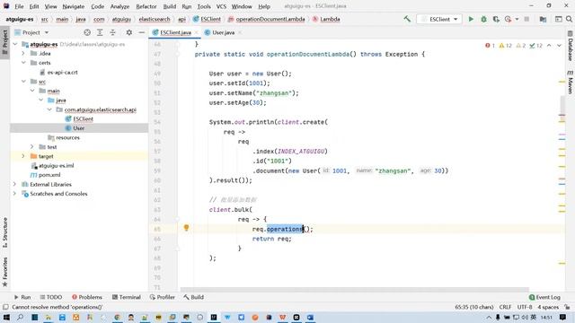
Task: Click editor horizontal scrollbar
Action: (355, 290)
